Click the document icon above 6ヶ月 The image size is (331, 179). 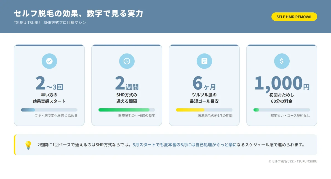(204, 61)
